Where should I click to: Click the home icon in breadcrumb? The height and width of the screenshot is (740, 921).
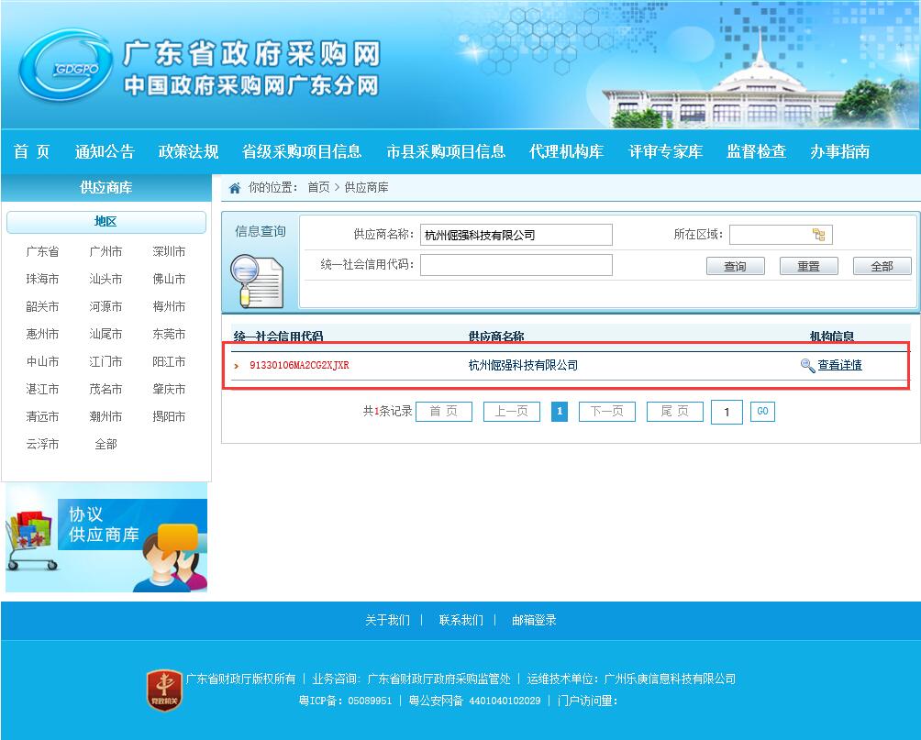[235, 188]
